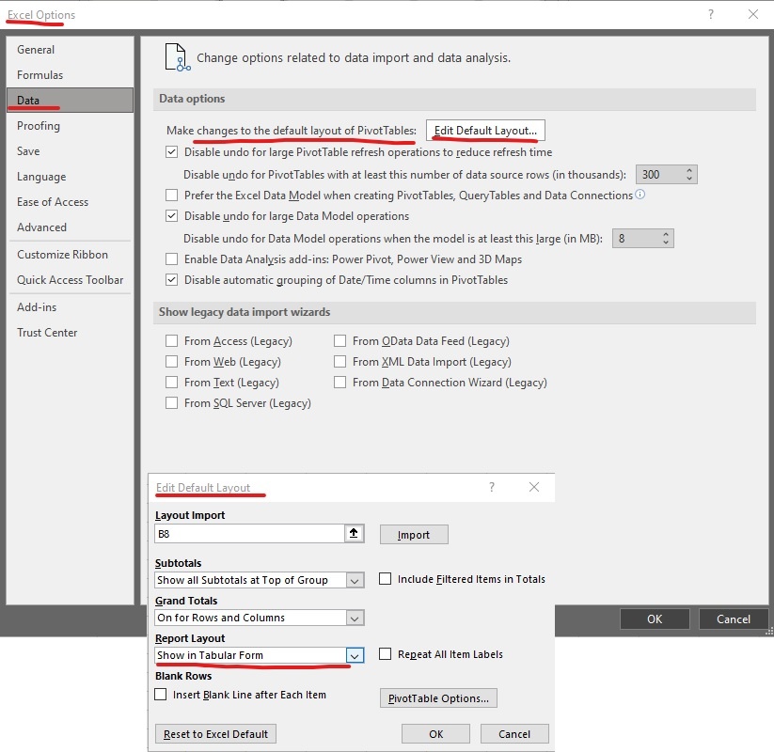Check From XML Data Import (Legacy)
This screenshot has height=752, width=774.
click(x=340, y=362)
